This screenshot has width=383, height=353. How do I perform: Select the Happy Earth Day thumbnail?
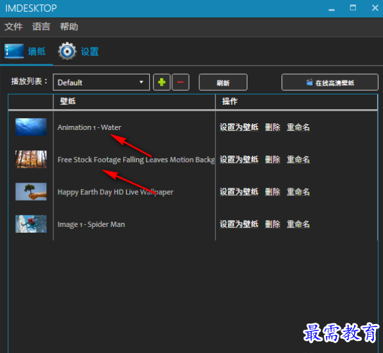[x=31, y=192]
